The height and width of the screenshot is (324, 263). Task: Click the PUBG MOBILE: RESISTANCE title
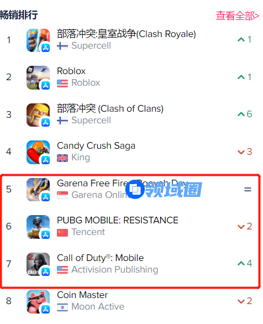(x=118, y=220)
